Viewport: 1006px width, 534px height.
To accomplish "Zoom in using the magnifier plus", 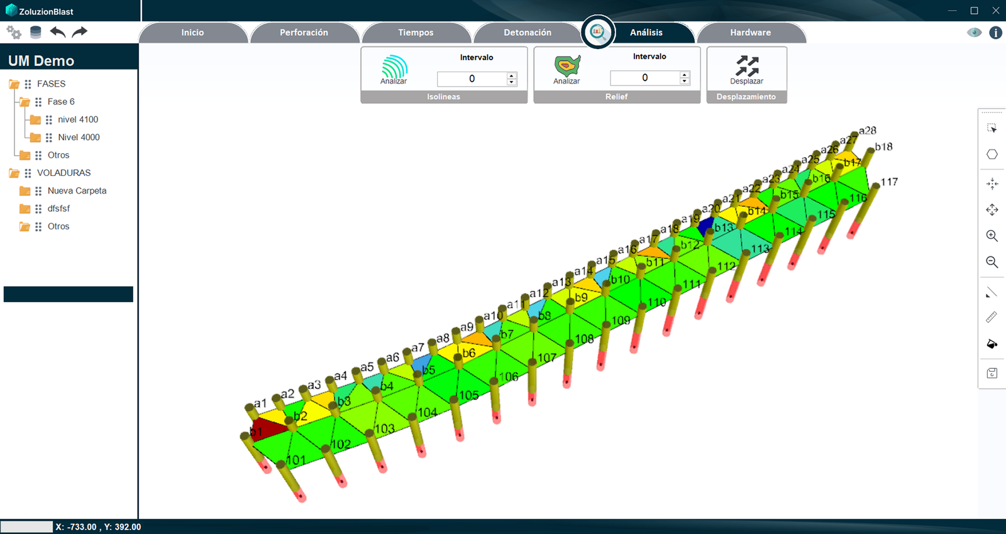I will click(x=992, y=236).
